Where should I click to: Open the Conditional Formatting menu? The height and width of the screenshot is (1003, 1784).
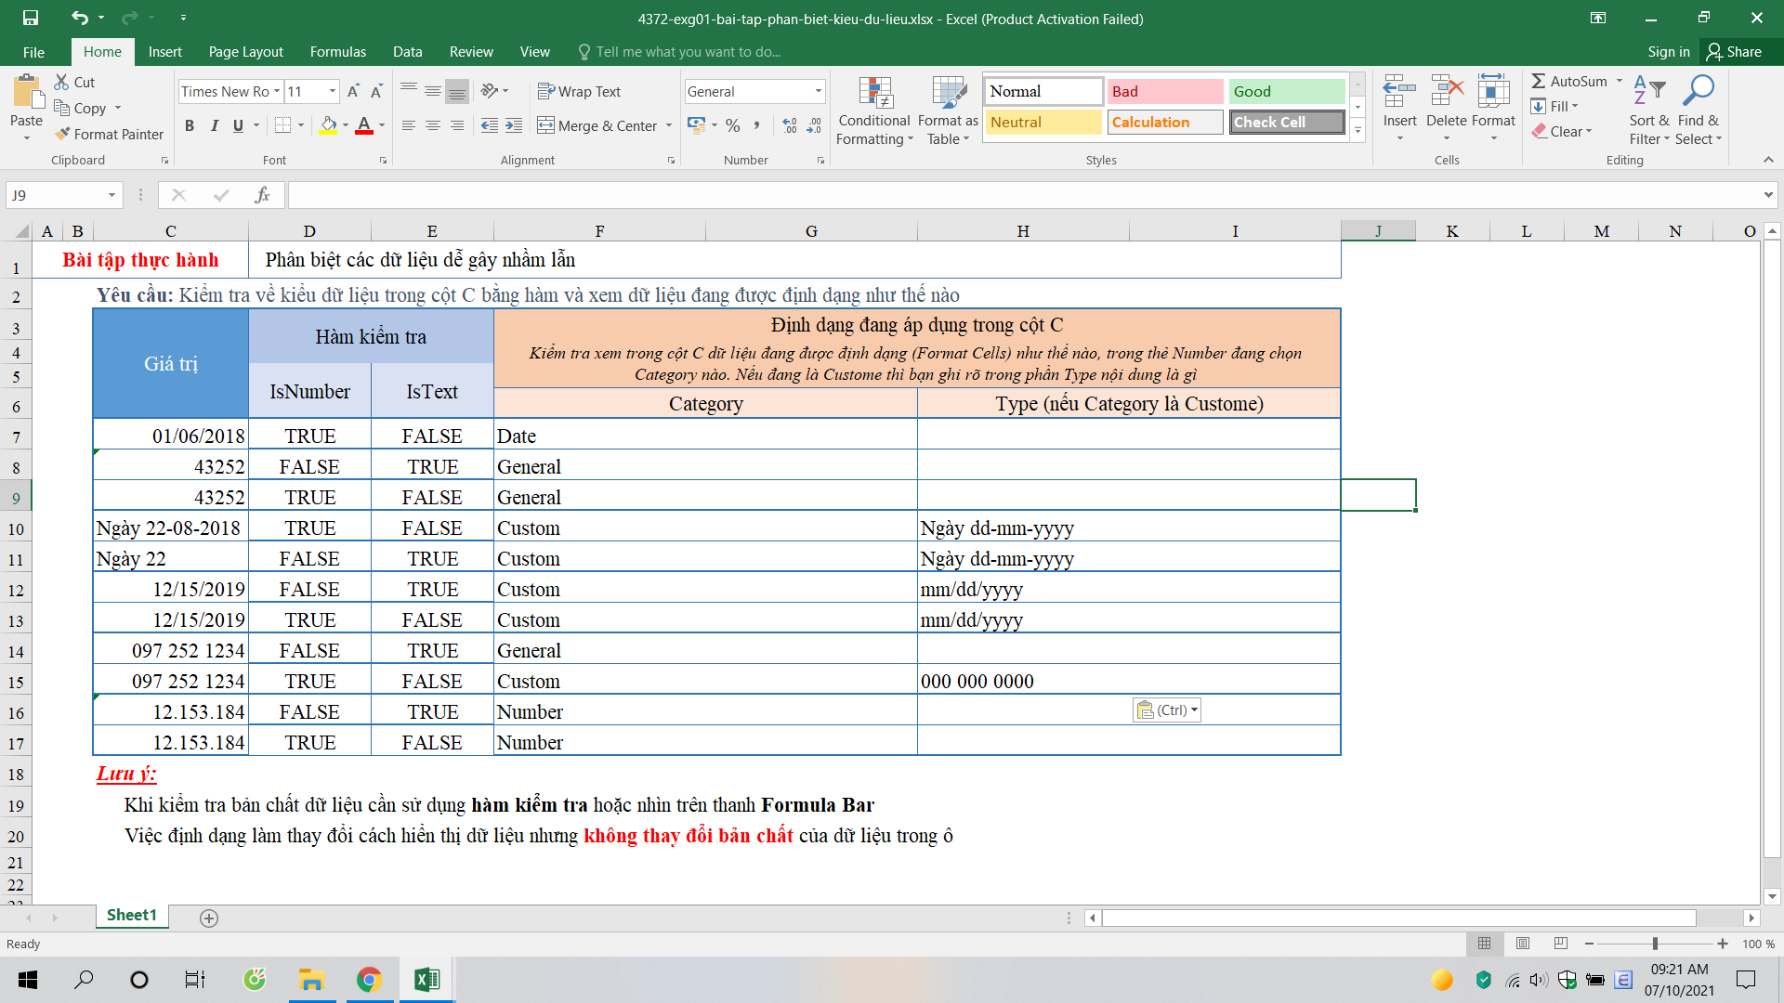873,111
